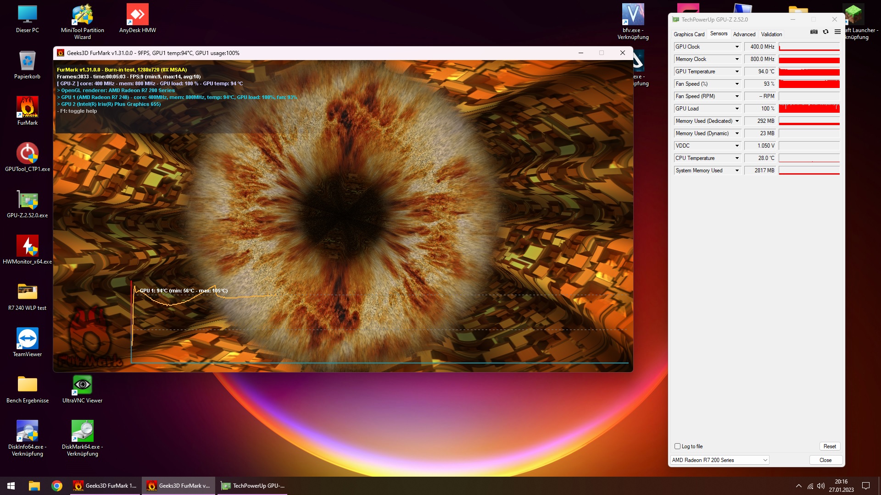Expand the GPU Temperature sensor dropdown
Image resolution: width=881 pixels, height=495 pixels.
(737, 71)
